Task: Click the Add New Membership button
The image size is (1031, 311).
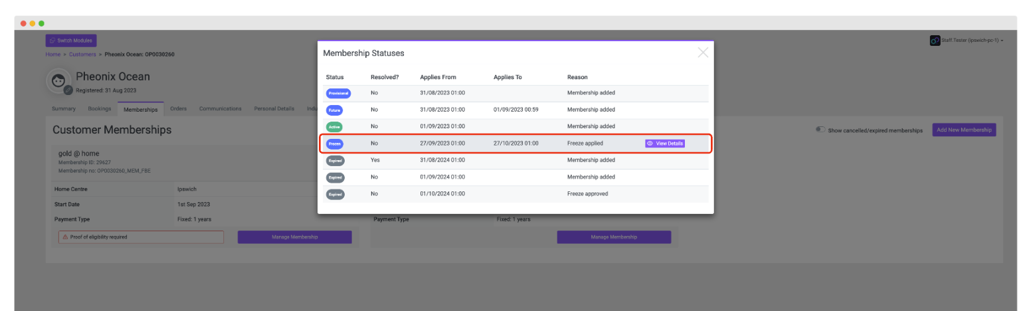Action: coord(964,130)
